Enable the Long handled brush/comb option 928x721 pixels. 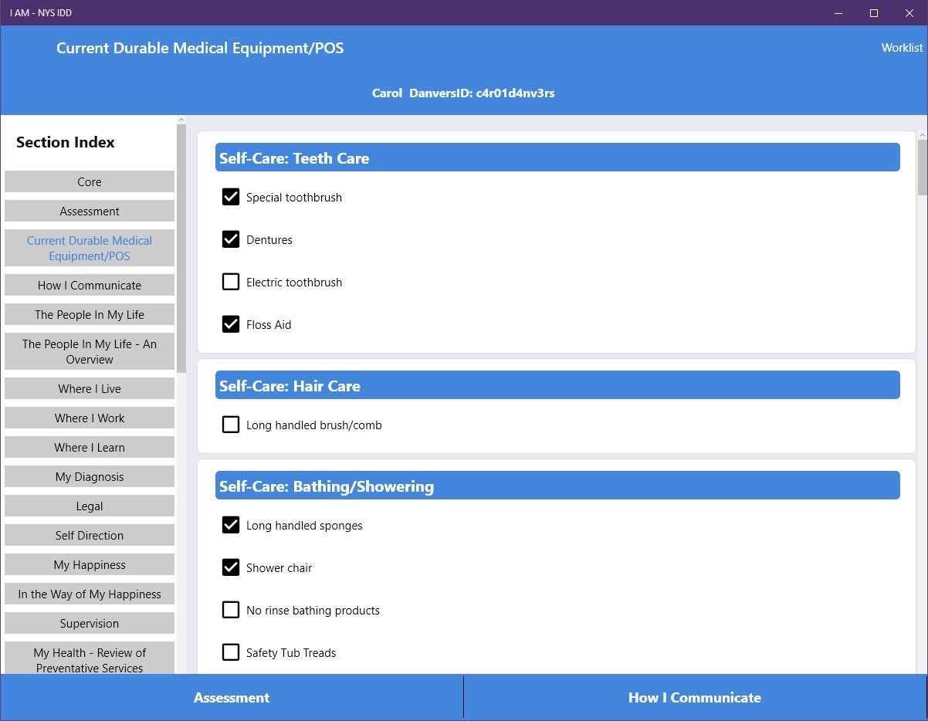230,424
